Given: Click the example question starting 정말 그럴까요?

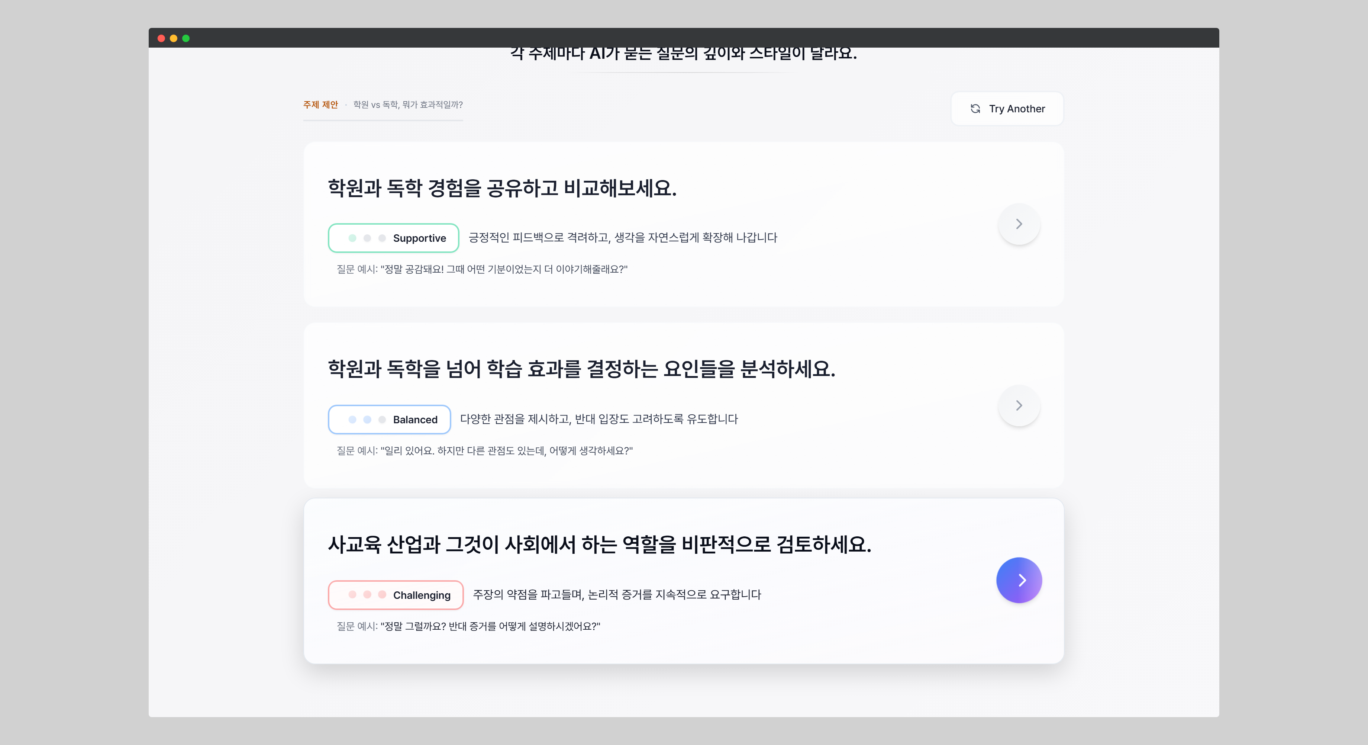Looking at the screenshot, I should 490,626.
